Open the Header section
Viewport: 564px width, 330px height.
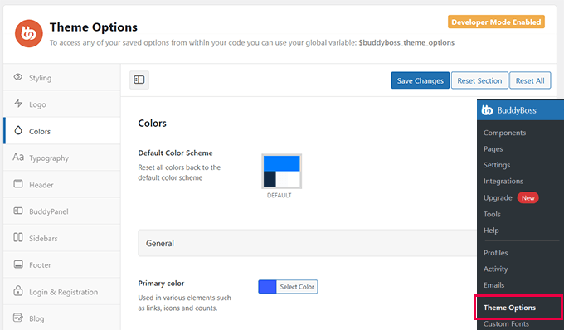tap(62, 184)
